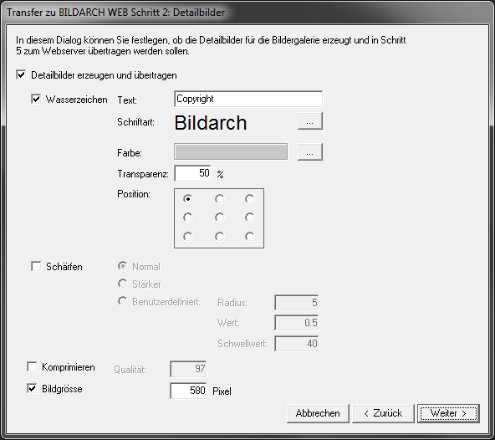This screenshot has height=440, width=495.
Task: Click the gray Farbe color swatch
Action: click(231, 151)
